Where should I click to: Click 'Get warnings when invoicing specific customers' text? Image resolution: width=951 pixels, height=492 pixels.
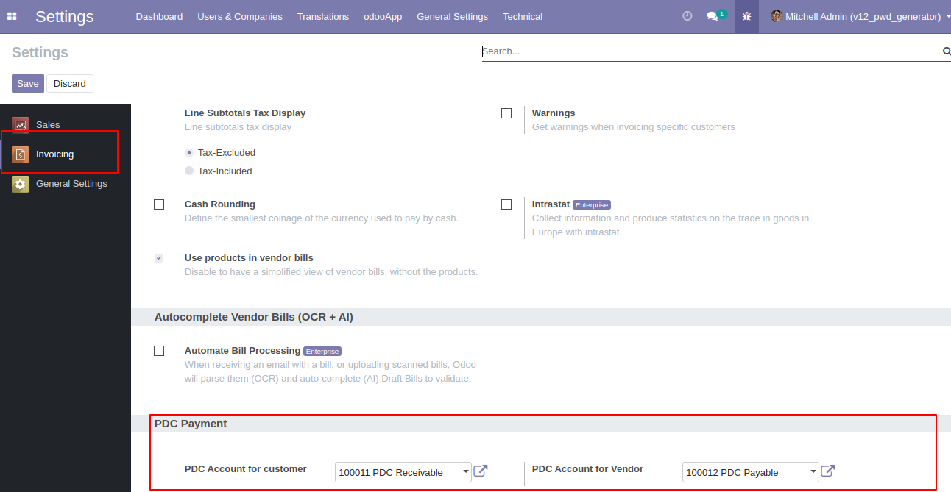634,127
